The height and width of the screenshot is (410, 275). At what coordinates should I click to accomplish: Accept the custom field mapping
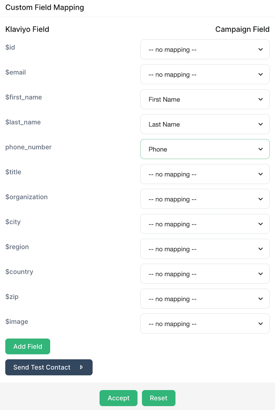pos(118,398)
